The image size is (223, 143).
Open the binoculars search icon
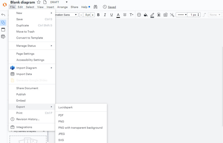point(95,7)
